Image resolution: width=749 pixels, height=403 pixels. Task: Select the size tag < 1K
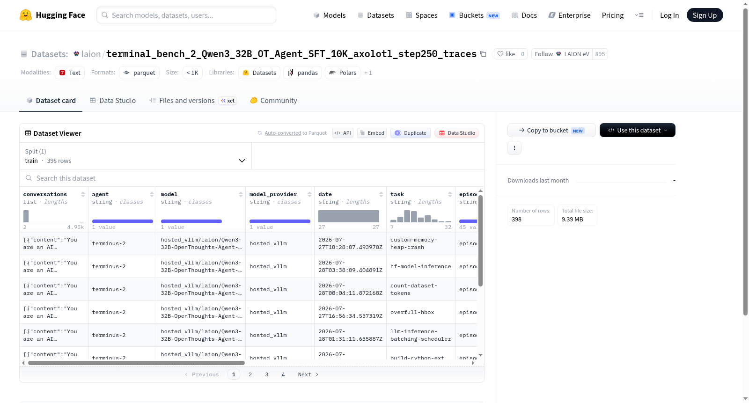click(192, 73)
